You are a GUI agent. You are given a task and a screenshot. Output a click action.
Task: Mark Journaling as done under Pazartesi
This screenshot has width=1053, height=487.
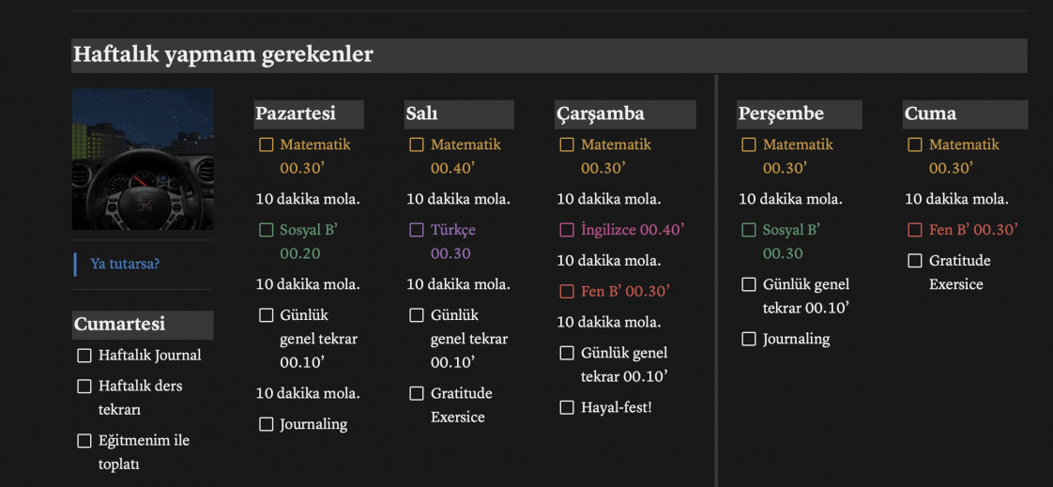pos(267,425)
